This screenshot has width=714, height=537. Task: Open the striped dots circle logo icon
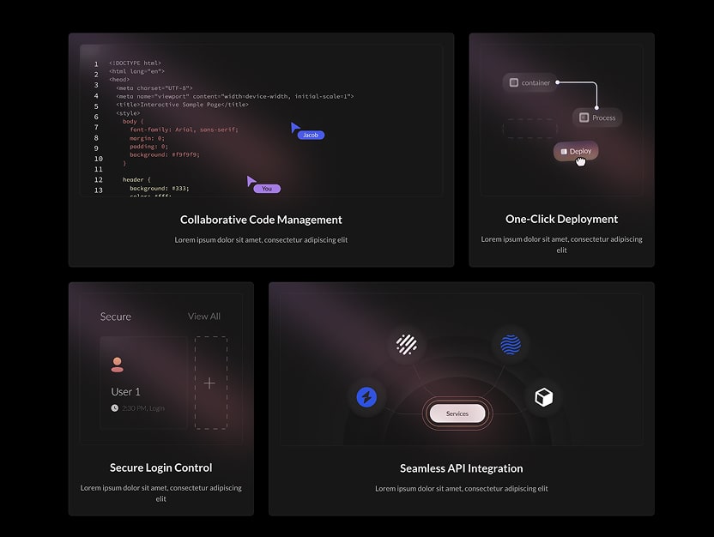407,345
